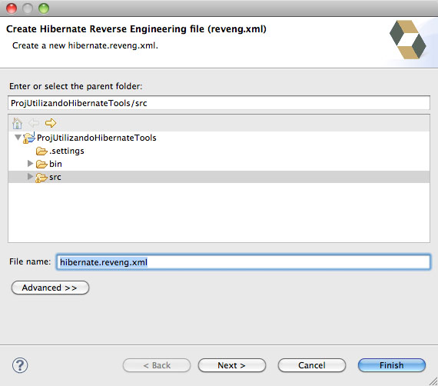The image size is (438, 386).
Task: Select the .settings folder label
Action: (x=67, y=151)
